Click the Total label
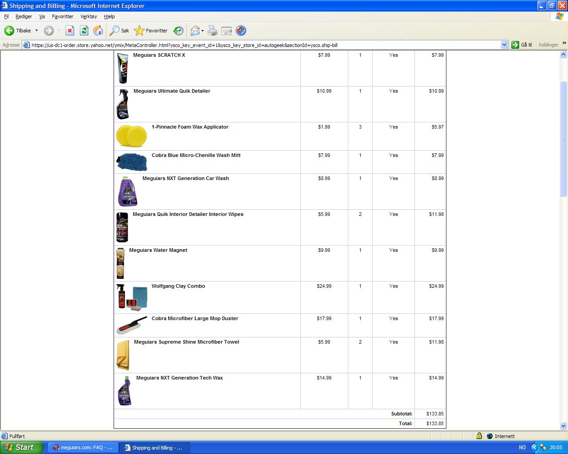 click(406, 423)
